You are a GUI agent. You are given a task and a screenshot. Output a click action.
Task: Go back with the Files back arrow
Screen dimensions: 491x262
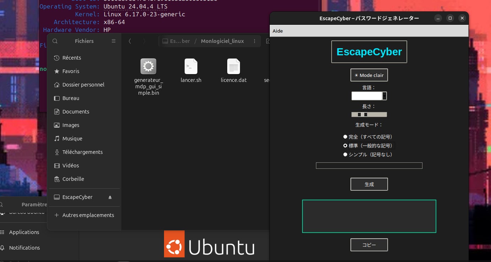pyautogui.click(x=130, y=41)
